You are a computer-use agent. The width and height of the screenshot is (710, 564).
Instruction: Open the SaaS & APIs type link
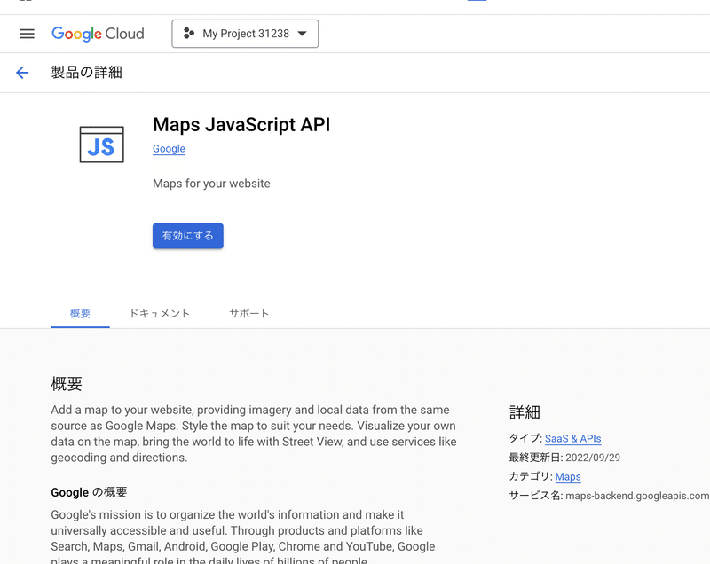pyautogui.click(x=572, y=439)
